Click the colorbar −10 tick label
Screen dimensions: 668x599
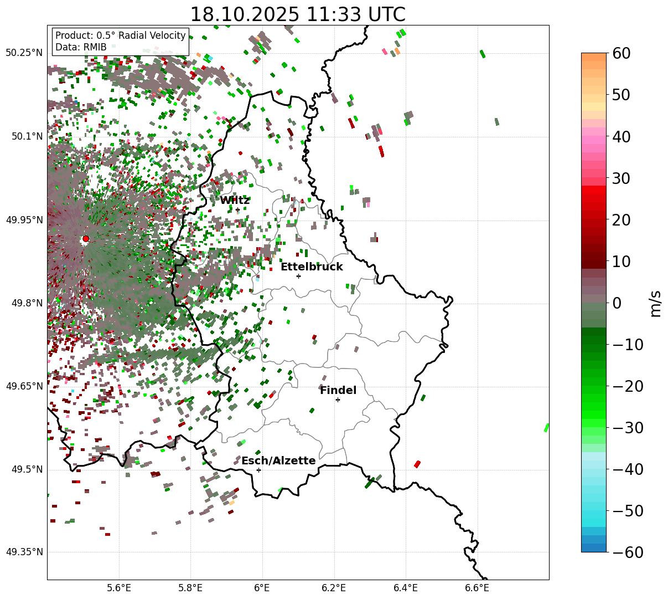(x=628, y=344)
